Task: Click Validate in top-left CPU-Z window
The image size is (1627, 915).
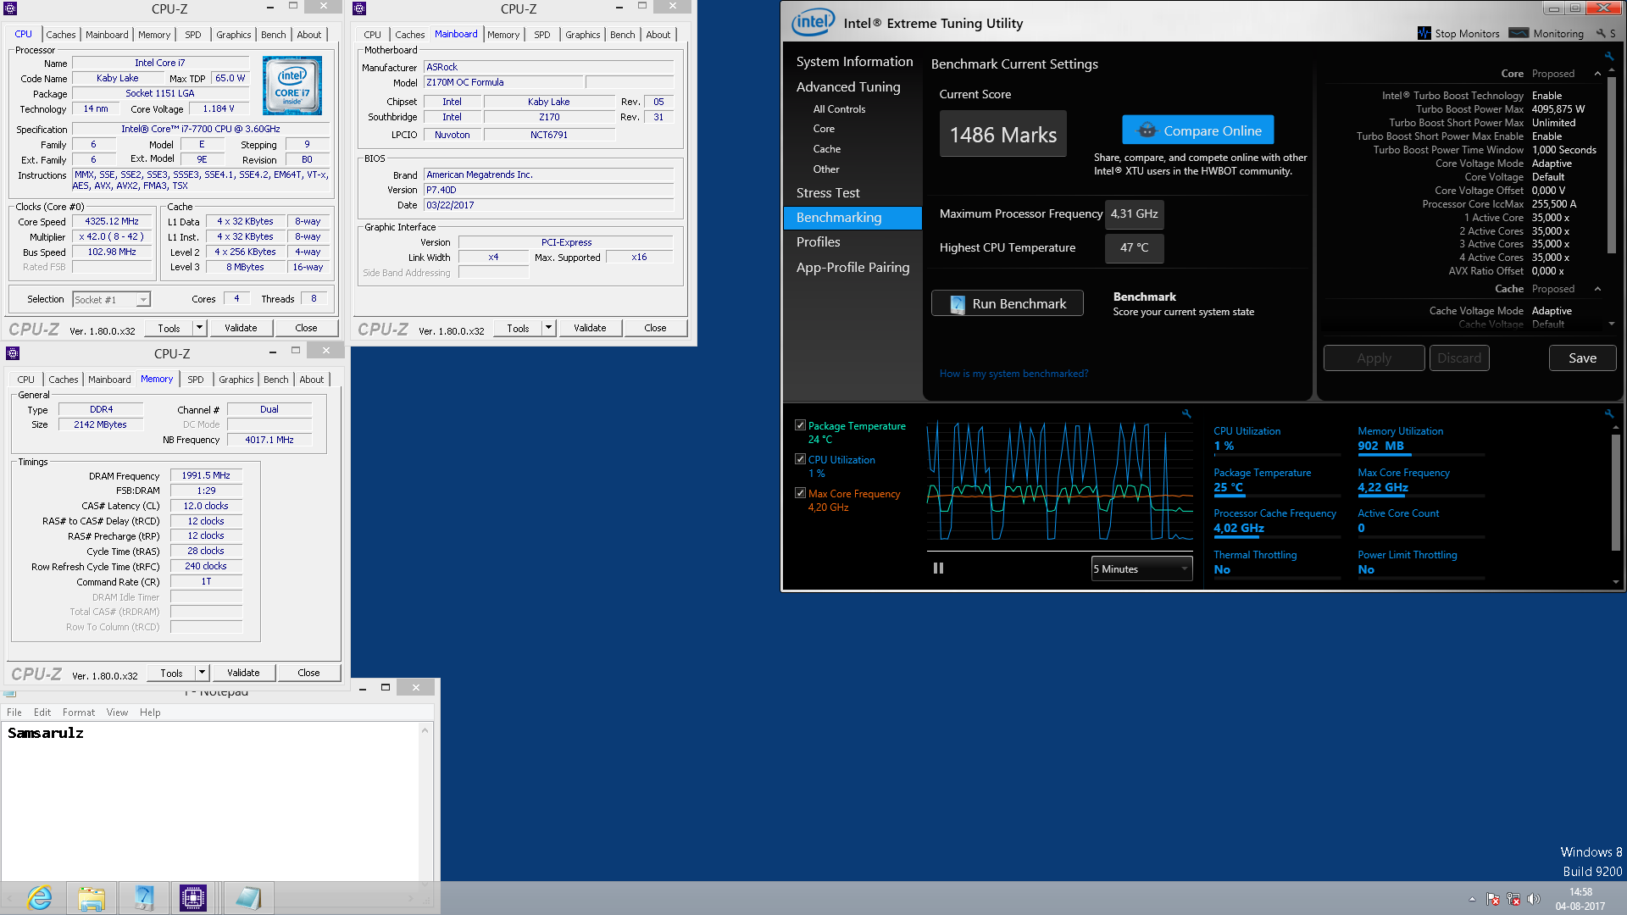Action: click(x=241, y=328)
